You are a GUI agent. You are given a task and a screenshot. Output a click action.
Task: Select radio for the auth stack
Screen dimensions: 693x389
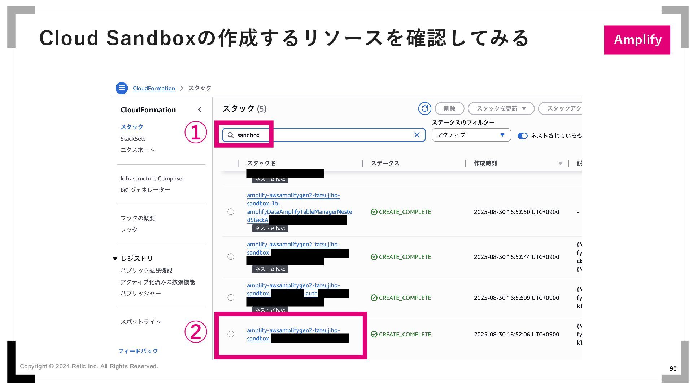[231, 298]
